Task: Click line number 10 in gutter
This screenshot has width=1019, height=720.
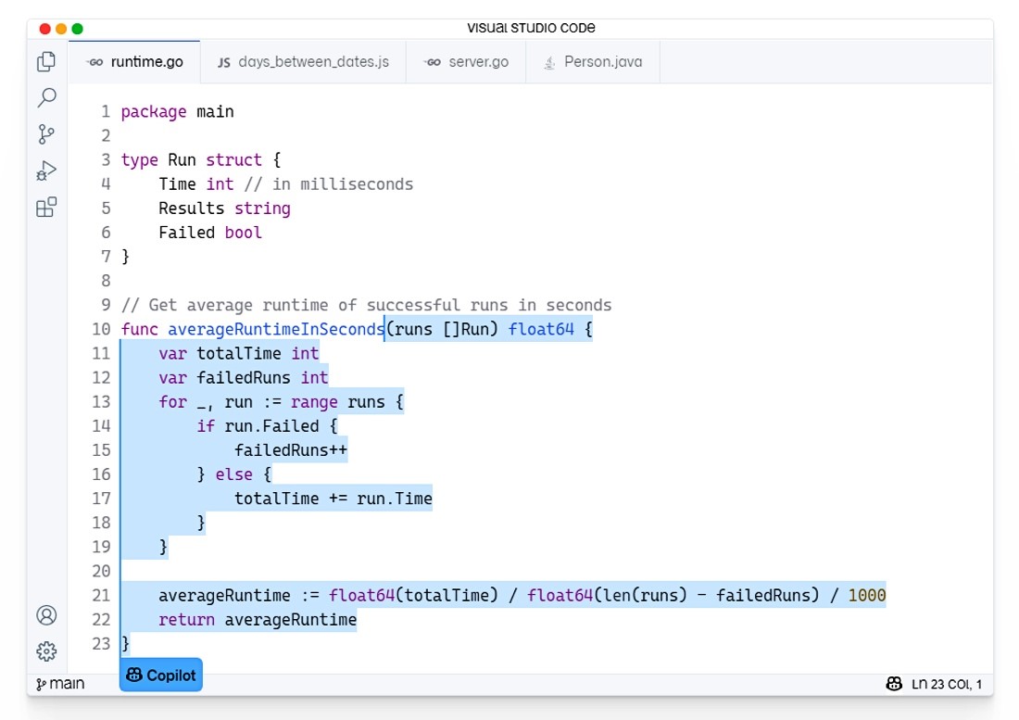Action: [101, 329]
